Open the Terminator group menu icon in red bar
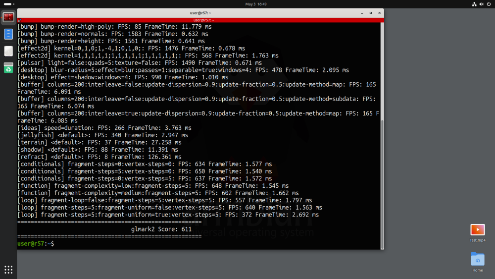The height and width of the screenshot is (279, 495). (x=20, y=20)
